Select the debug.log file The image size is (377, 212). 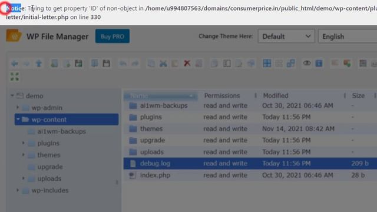pyautogui.click(x=250, y=164)
